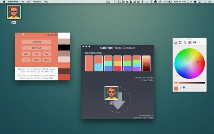
Task: Click the brightness slider below the color wheel
Action: (x=190, y=83)
